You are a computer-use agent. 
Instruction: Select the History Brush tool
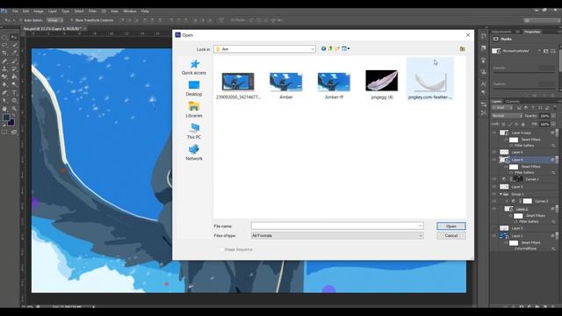coord(14,68)
